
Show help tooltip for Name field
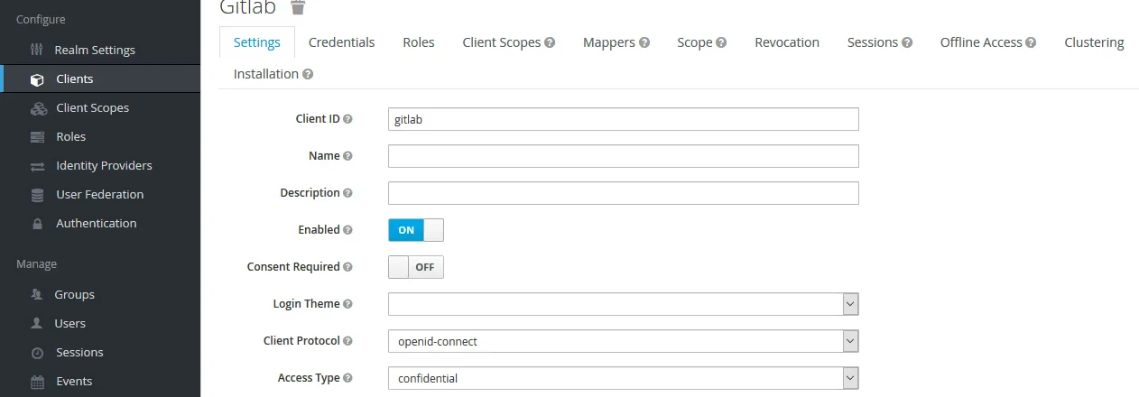(348, 156)
